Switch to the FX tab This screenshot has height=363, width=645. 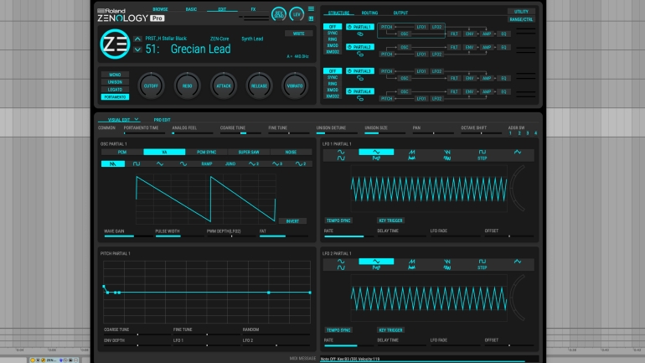click(x=253, y=9)
